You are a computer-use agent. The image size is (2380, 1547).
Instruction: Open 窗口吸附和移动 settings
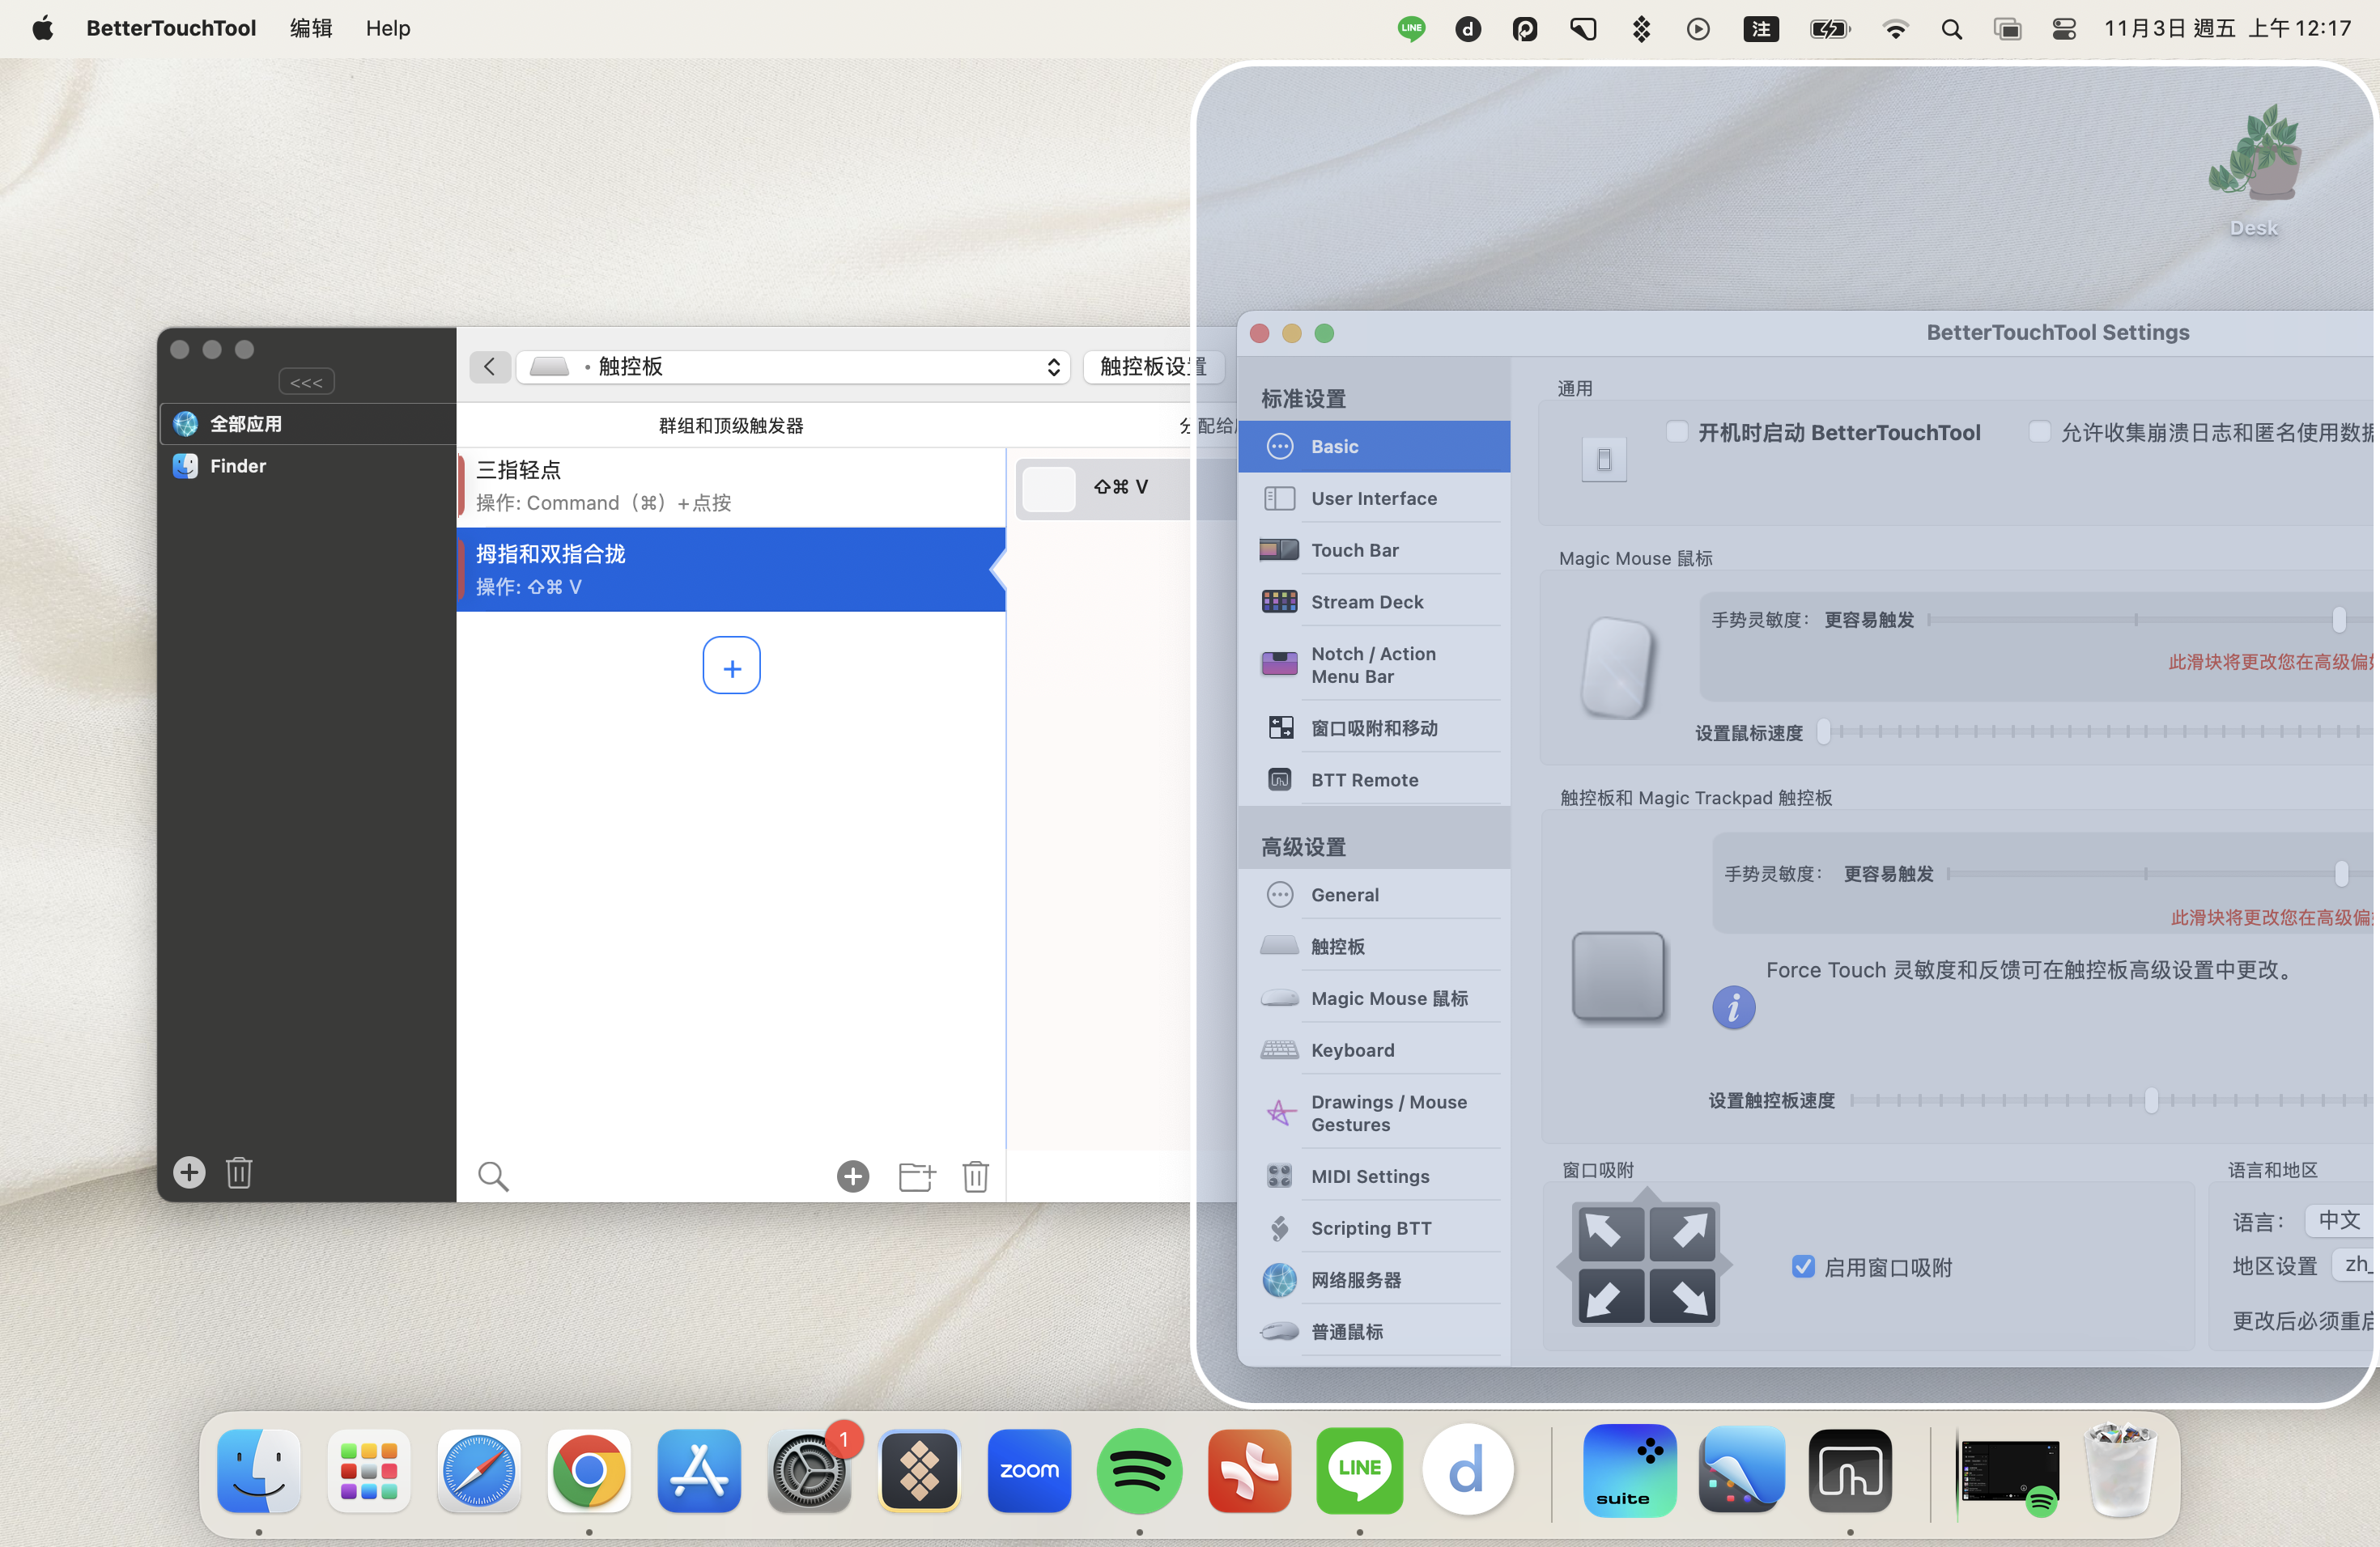pyautogui.click(x=1374, y=727)
